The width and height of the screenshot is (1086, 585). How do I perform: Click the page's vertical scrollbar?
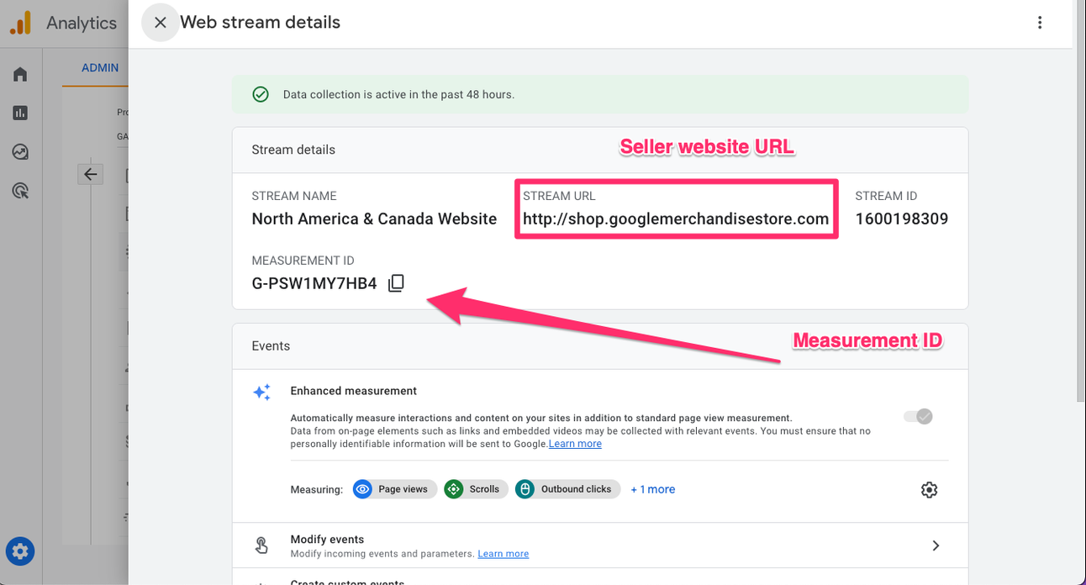(x=1079, y=202)
